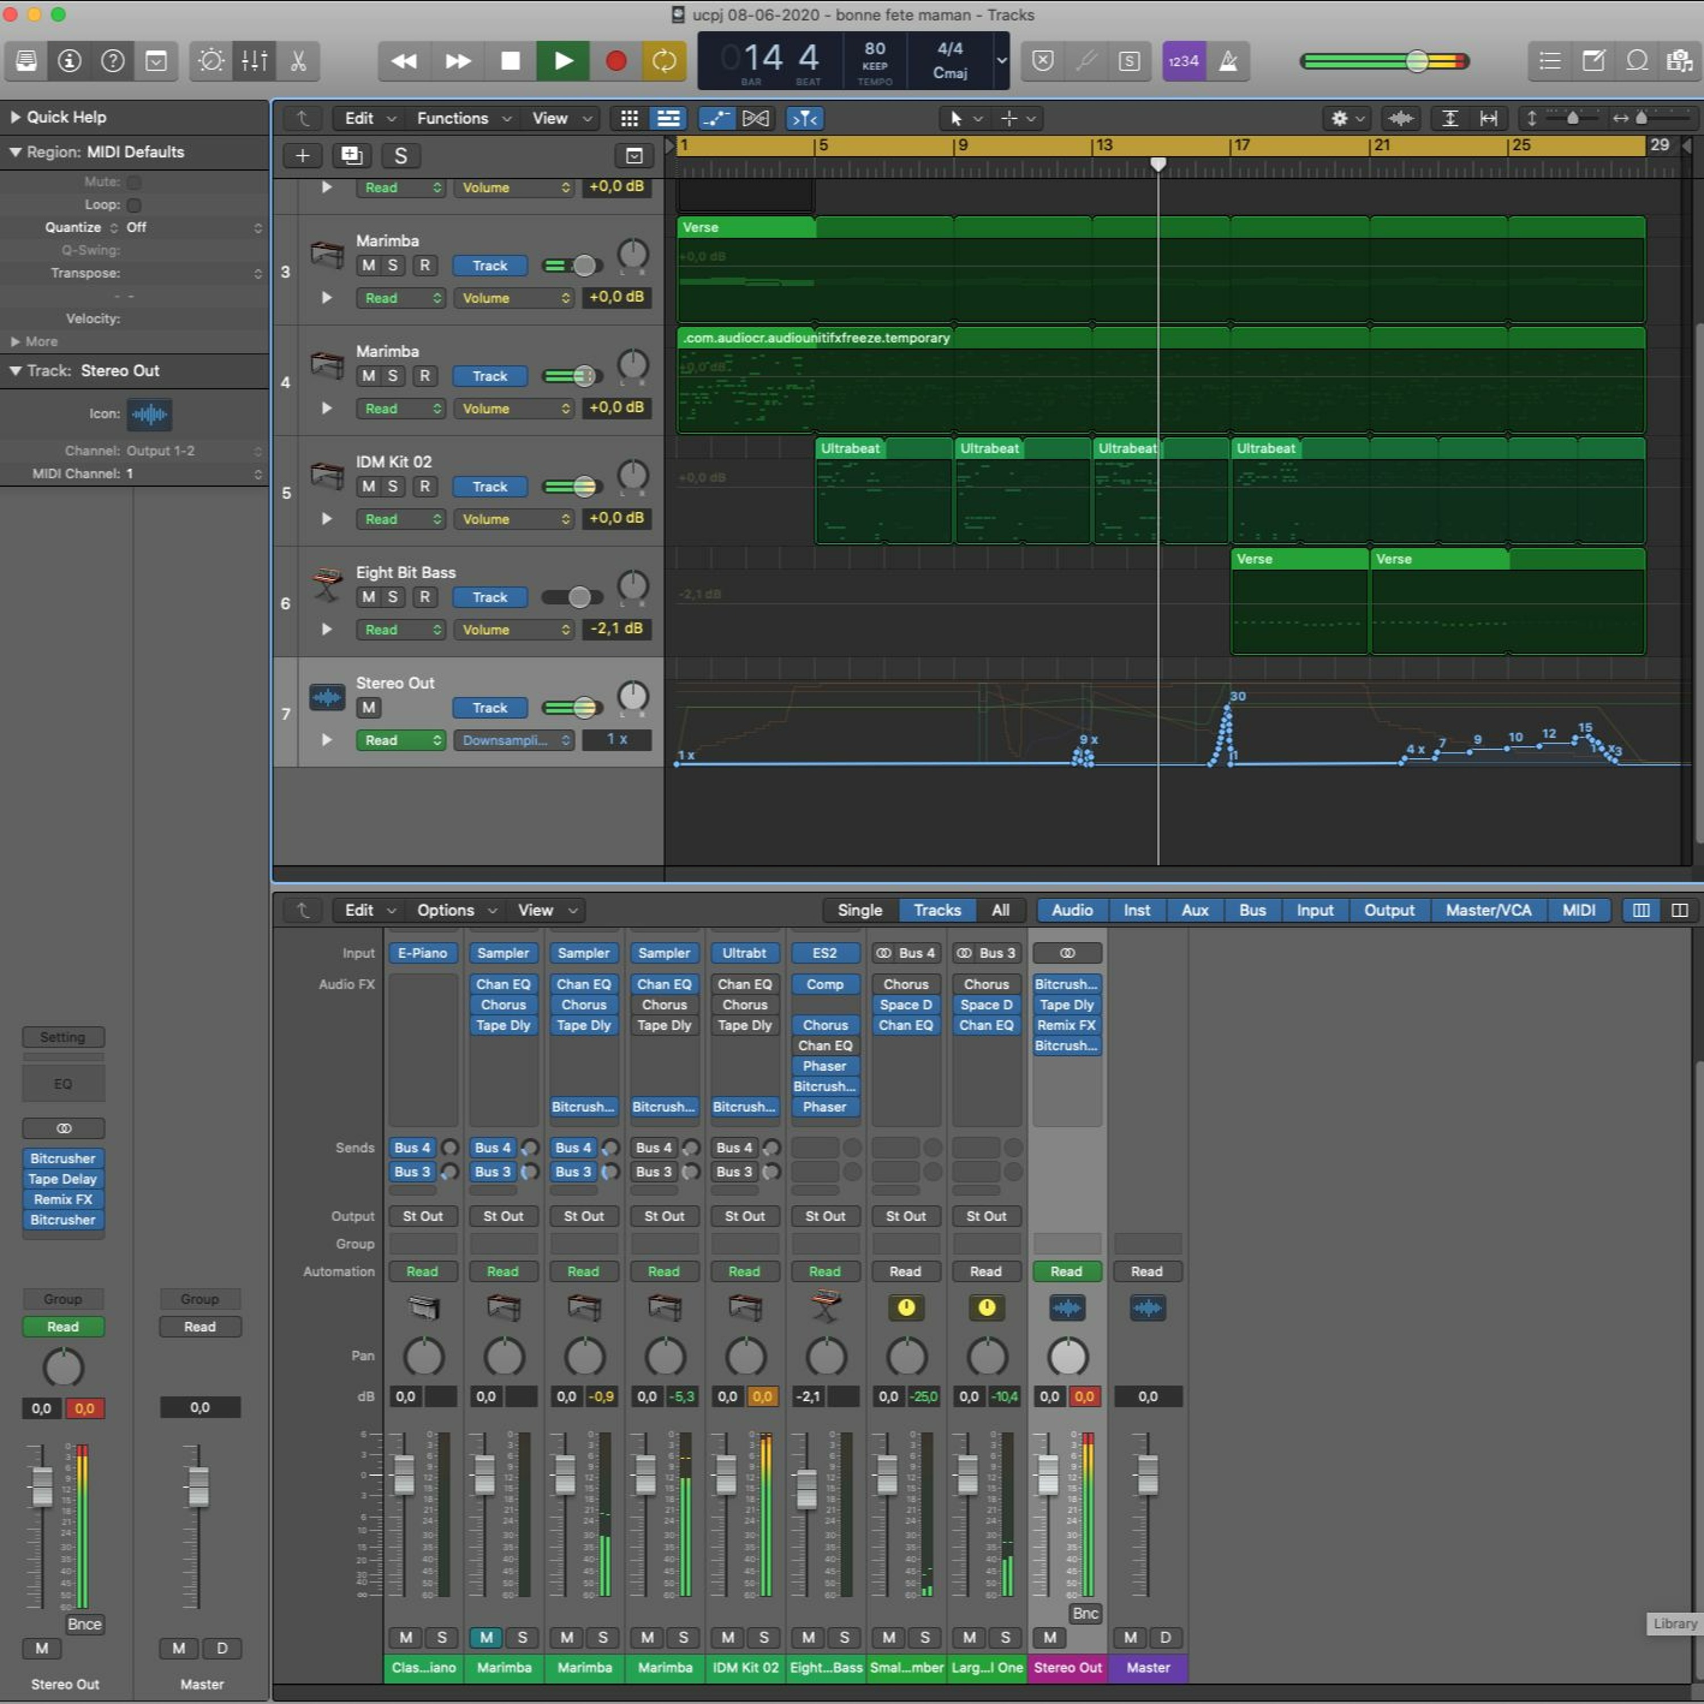Click the Record button in transport
The height and width of the screenshot is (1704, 1704).
[x=616, y=61]
